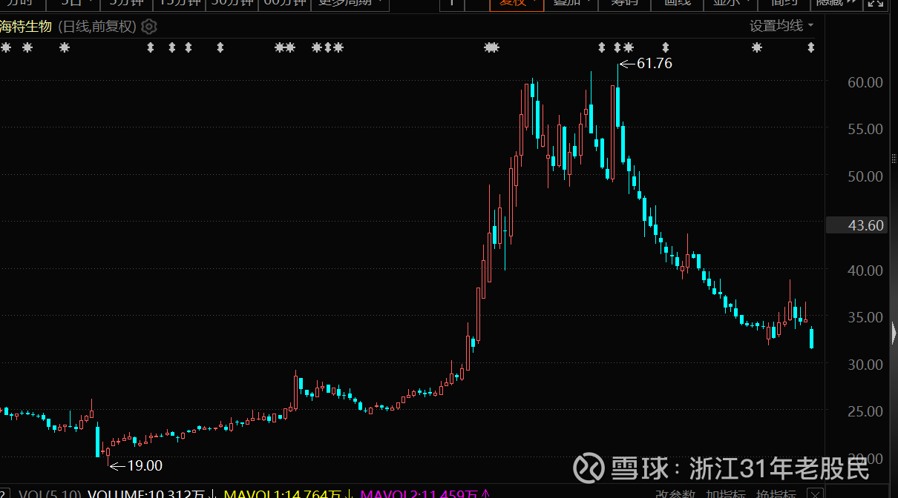Click the small scrollbar handle on right edge

893,158
